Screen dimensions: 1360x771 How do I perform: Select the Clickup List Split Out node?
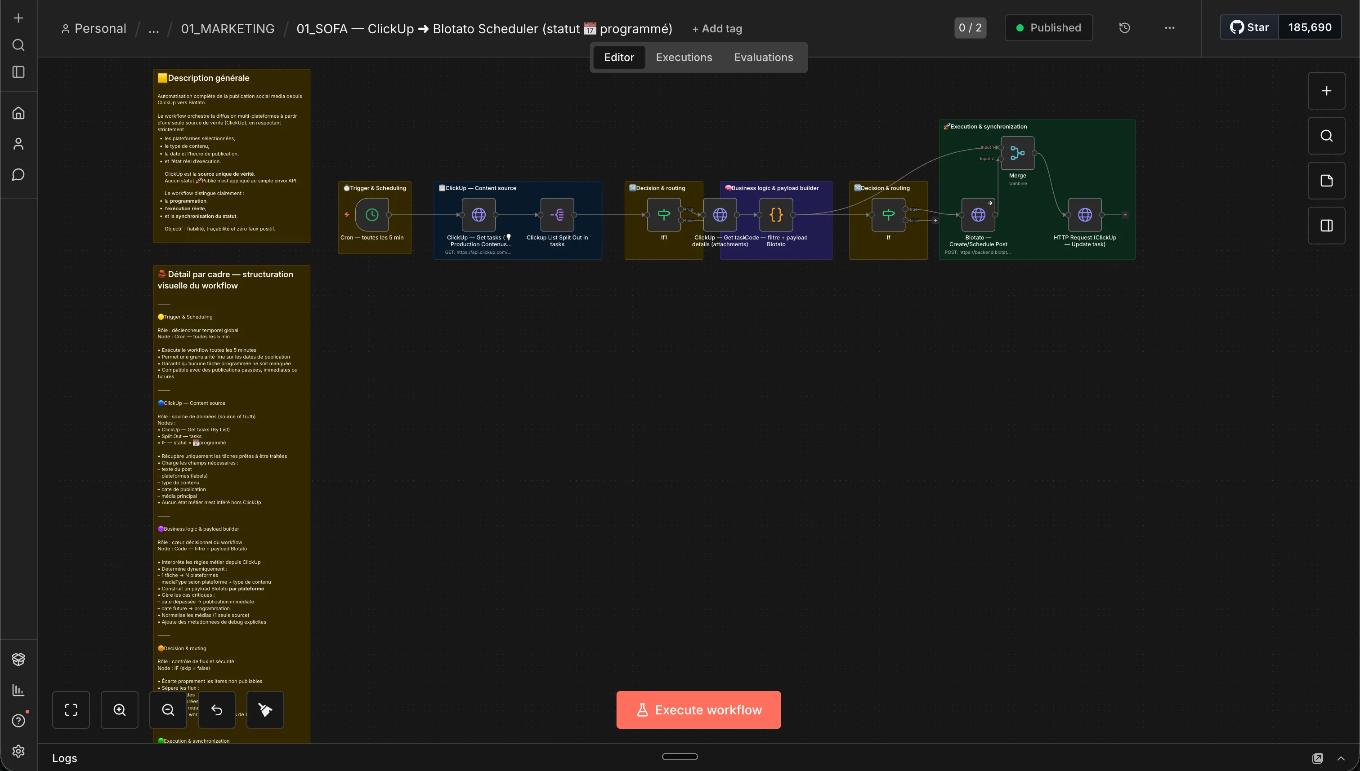click(x=557, y=214)
